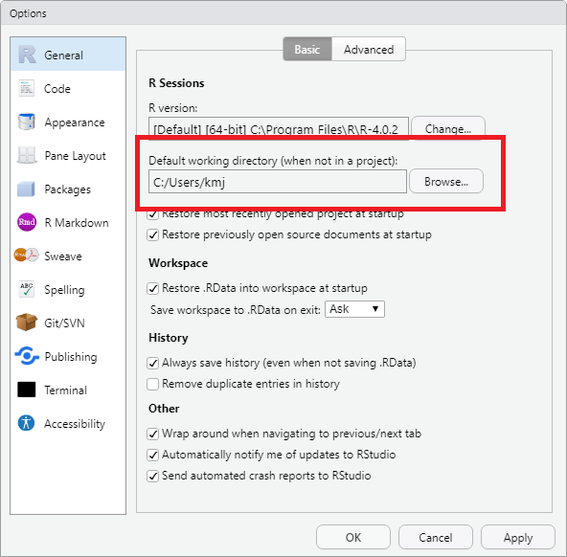Toggle Restore .RData into workspace at startup
Screen dimensions: 567x557
coord(152,289)
